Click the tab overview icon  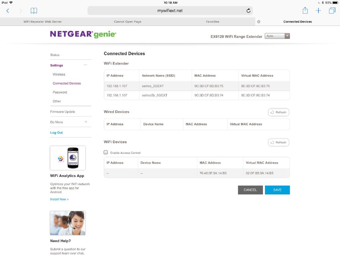click(332, 10)
